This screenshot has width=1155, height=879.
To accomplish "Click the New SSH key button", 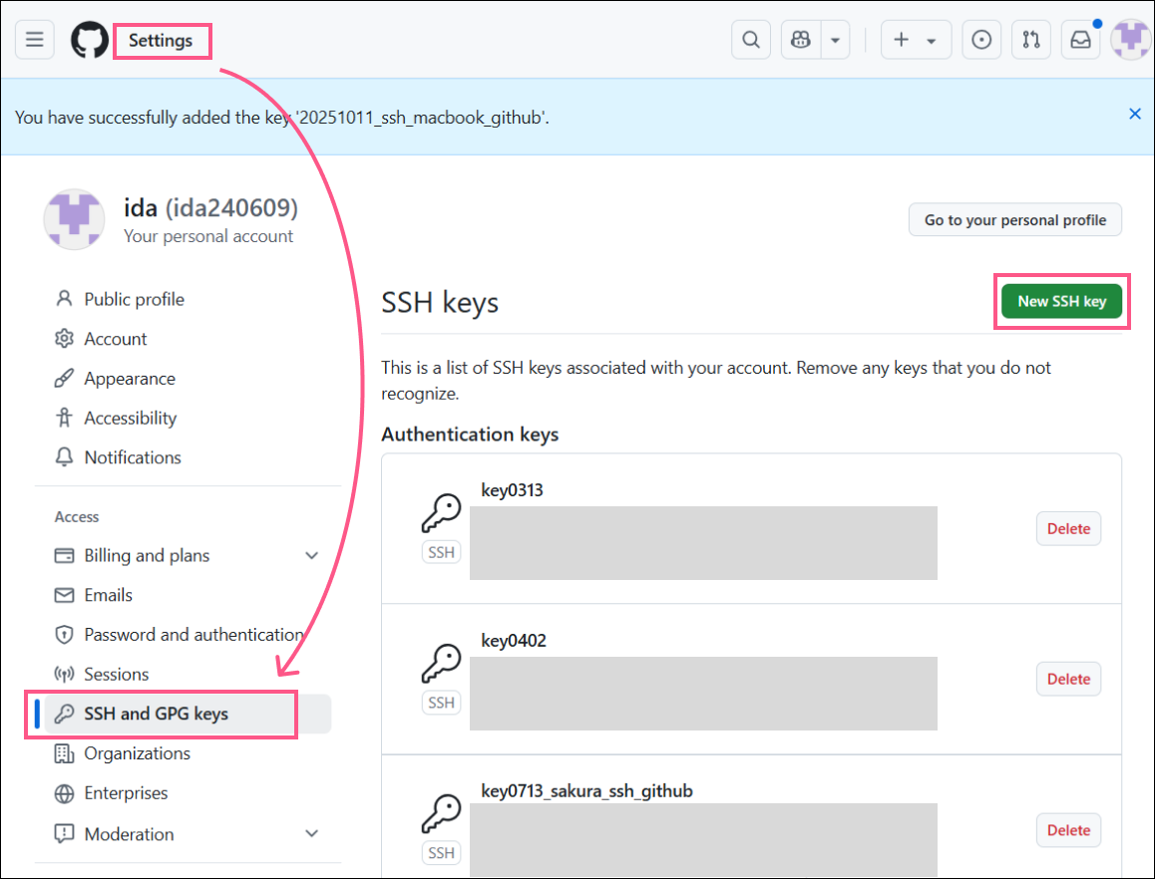I will pyautogui.click(x=1061, y=301).
